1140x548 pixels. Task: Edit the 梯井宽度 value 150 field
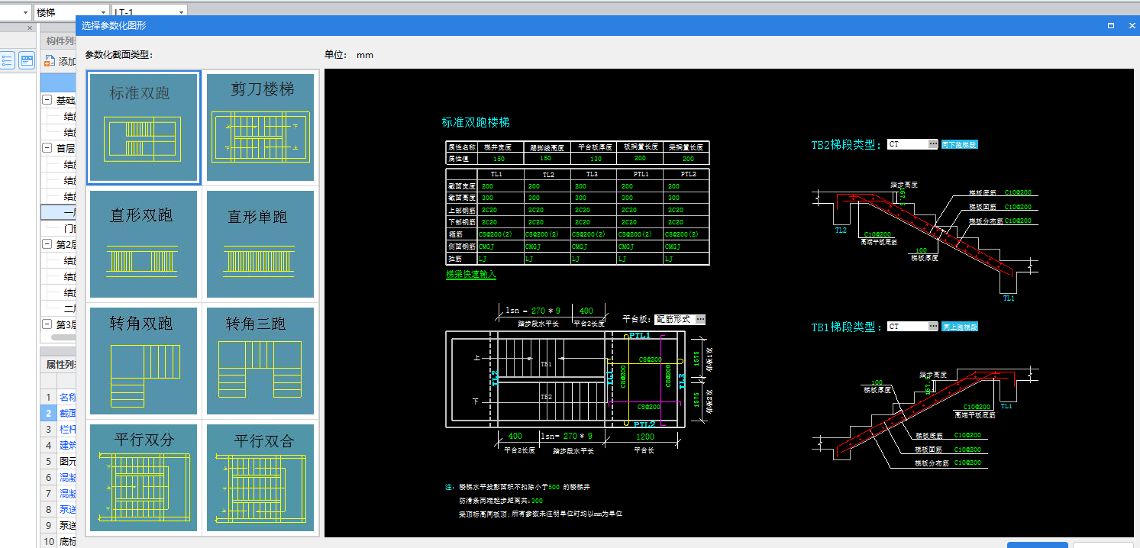coord(499,159)
